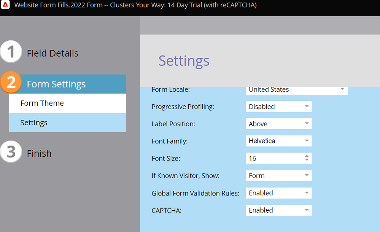
Task: Decrease Font Size with down arrow
Action: [307, 160]
